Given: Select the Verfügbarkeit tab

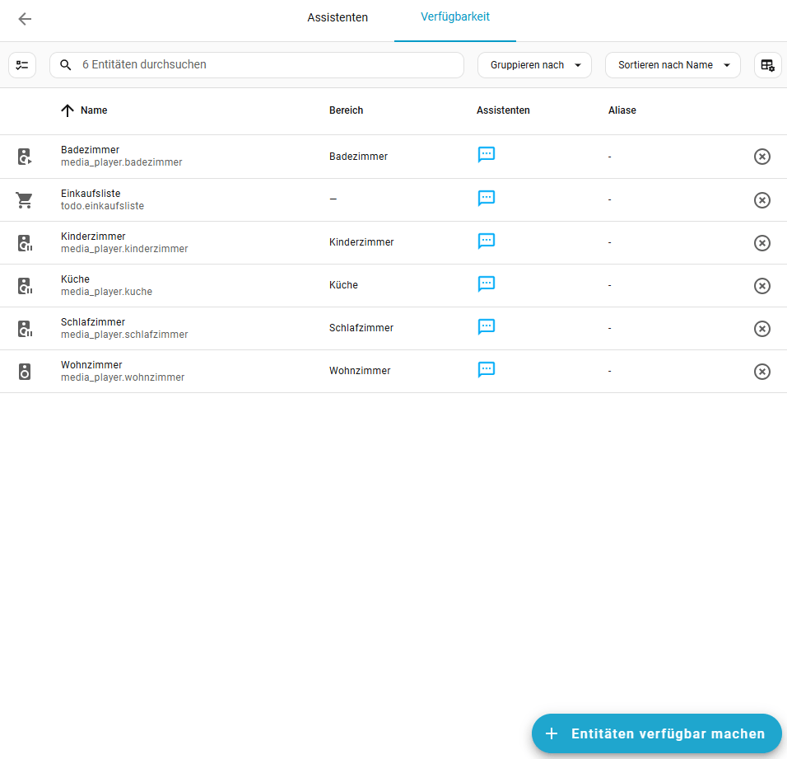Looking at the screenshot, I should (454, 17).
